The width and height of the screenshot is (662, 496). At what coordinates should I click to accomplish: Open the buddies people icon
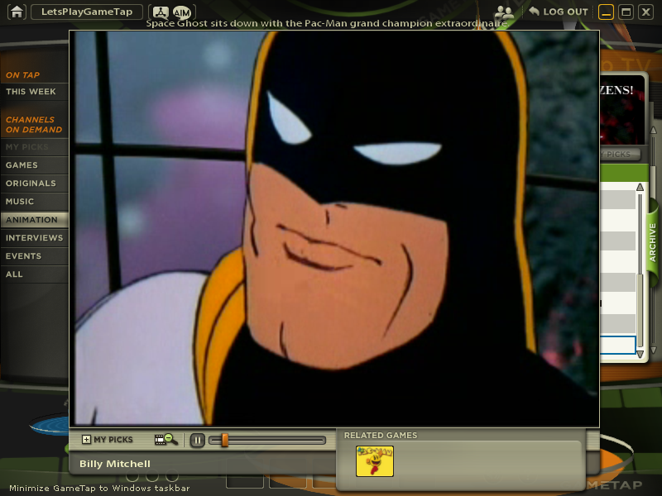504,12
